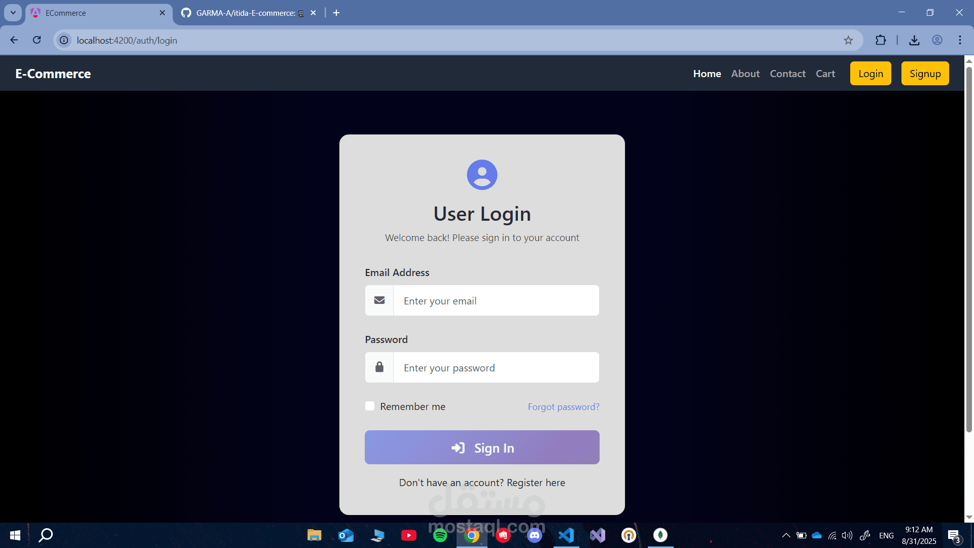Image resolution: width=974 pixels, height=548 pixels.
Task: Click the envelope icon beside the email field
Action: click(379, 300)
